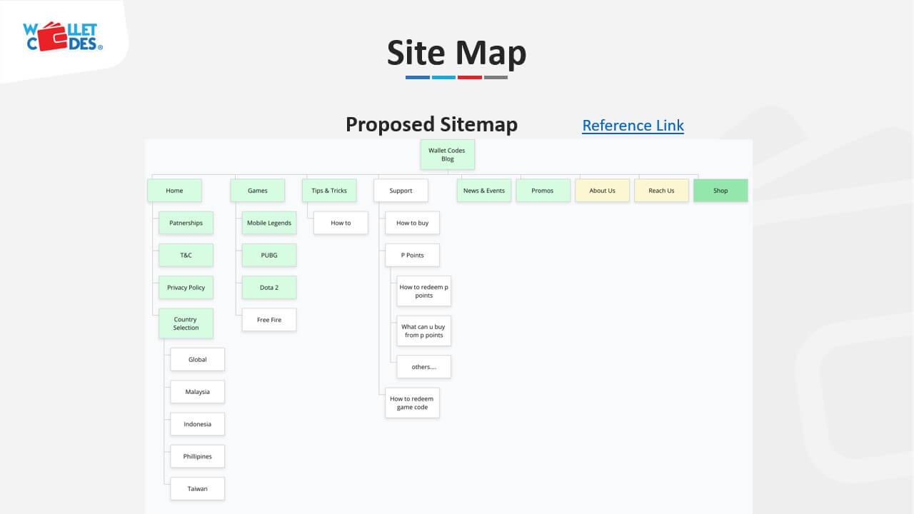This screenshot has height=514, width=914.
Task: Click the How to box
Action: (x=341, y=223)
